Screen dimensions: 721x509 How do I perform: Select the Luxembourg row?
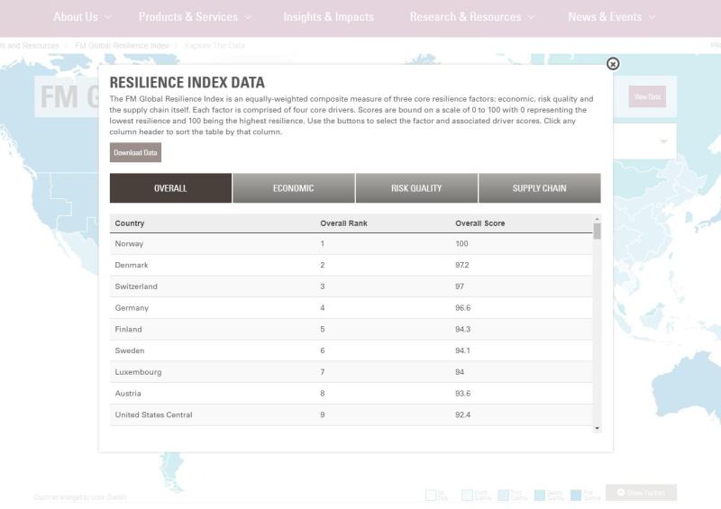(x=351, y=372)
